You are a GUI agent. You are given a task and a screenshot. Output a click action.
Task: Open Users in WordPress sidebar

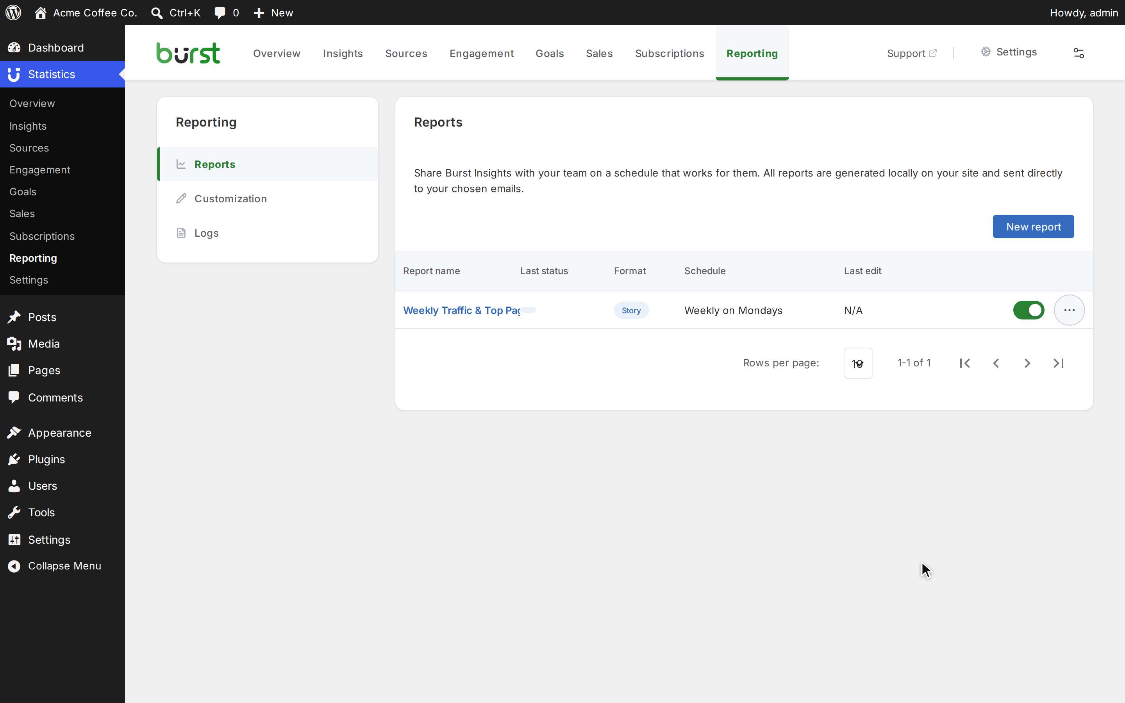click(62, 485)
